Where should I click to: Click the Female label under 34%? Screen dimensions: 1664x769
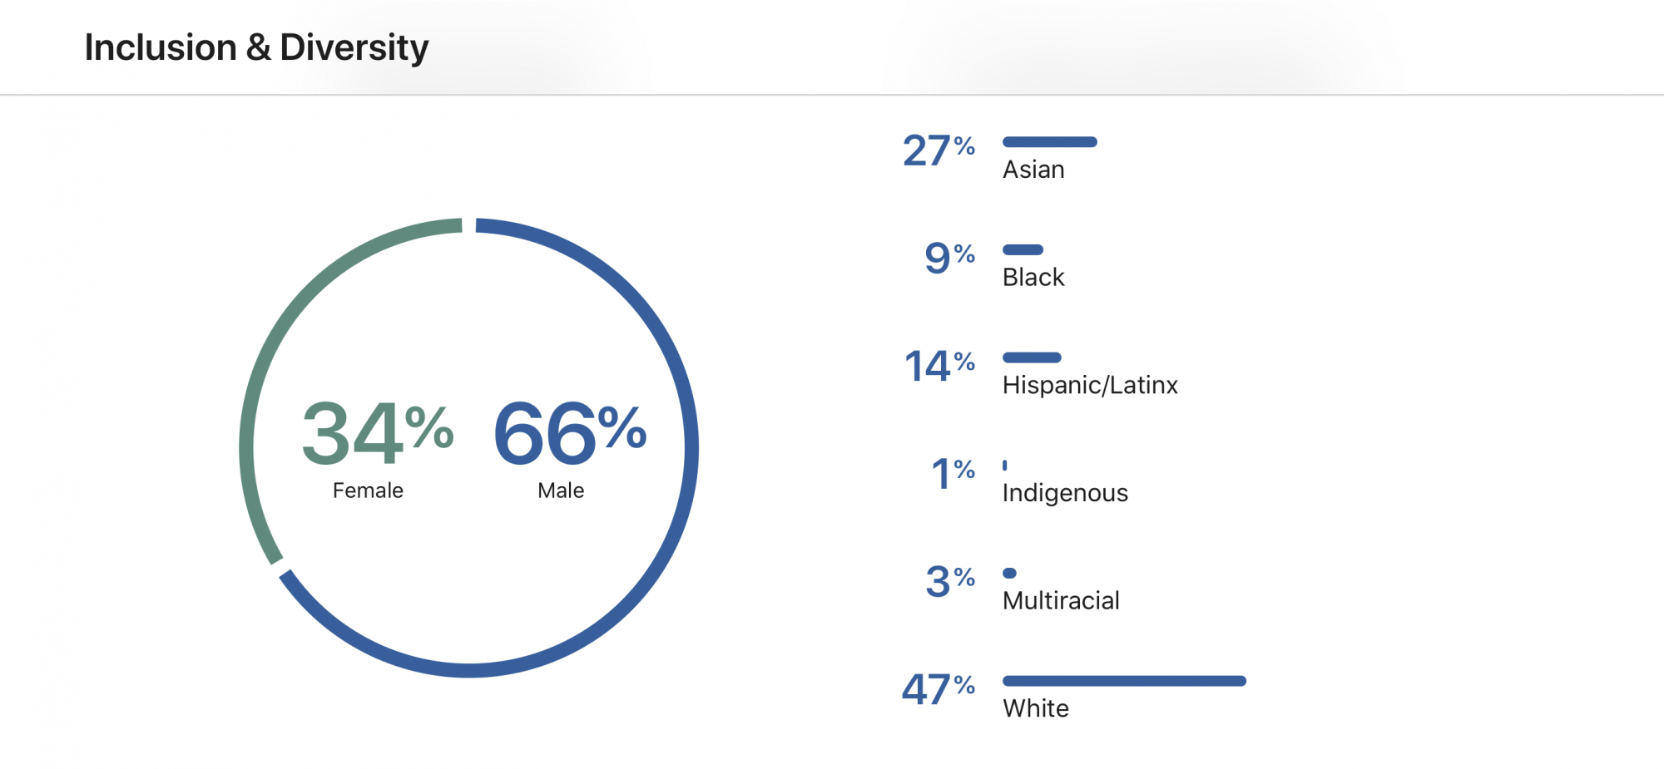pos(368,490)
